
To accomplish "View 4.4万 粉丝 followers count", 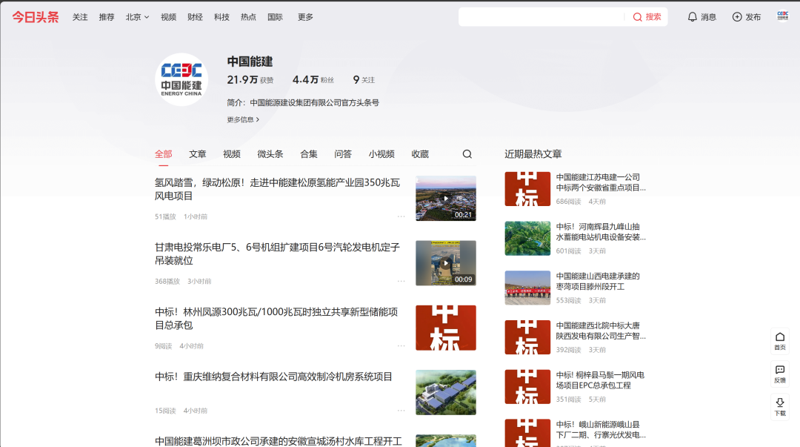I will click(x=313, y=80).
